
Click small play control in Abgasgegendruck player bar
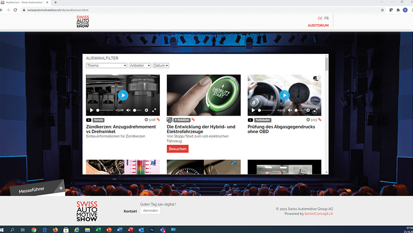253,110
